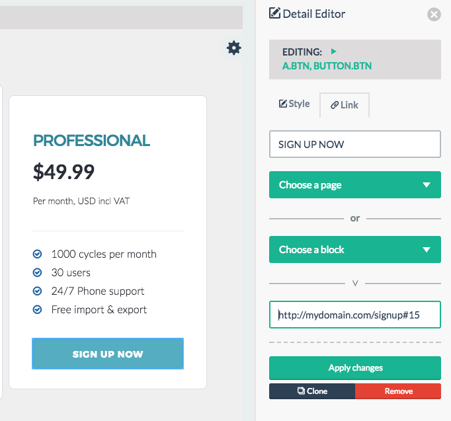This screenshot has height=421, width=451.
Task: Click the A.BTN, BUTTON.BTN selector label
Action: coord(327,66)
